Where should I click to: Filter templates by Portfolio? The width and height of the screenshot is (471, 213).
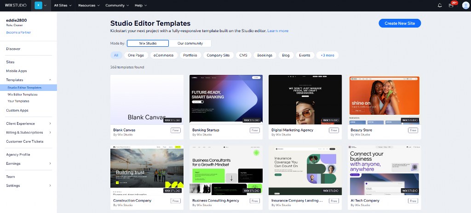tap(190, 55)
